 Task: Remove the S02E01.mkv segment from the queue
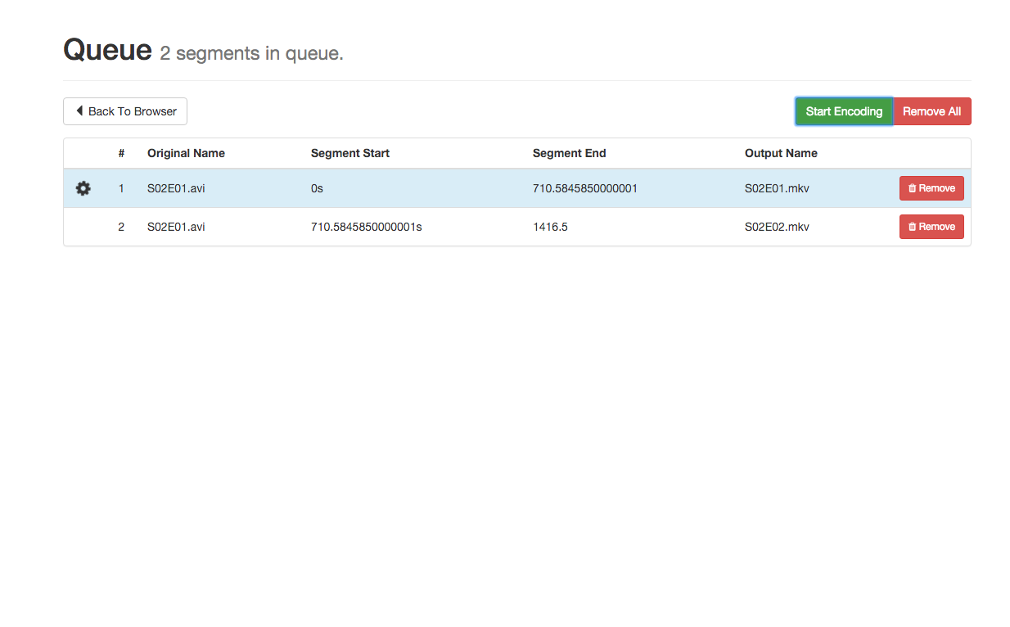click(931, 188)
